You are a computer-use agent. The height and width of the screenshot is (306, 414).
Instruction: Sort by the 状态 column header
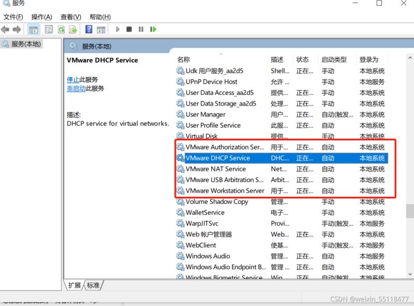pos(303,60)
